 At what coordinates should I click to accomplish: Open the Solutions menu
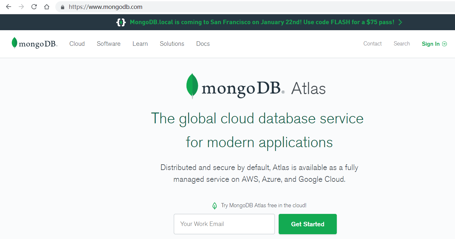tap(172, 44)
